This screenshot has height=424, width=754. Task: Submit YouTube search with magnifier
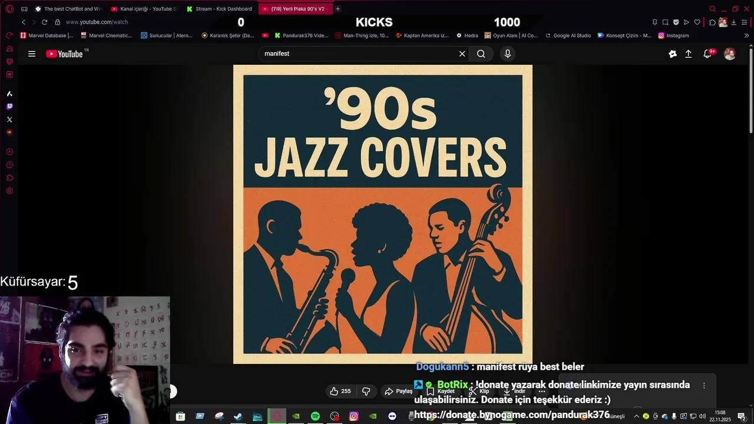[481, 54]
